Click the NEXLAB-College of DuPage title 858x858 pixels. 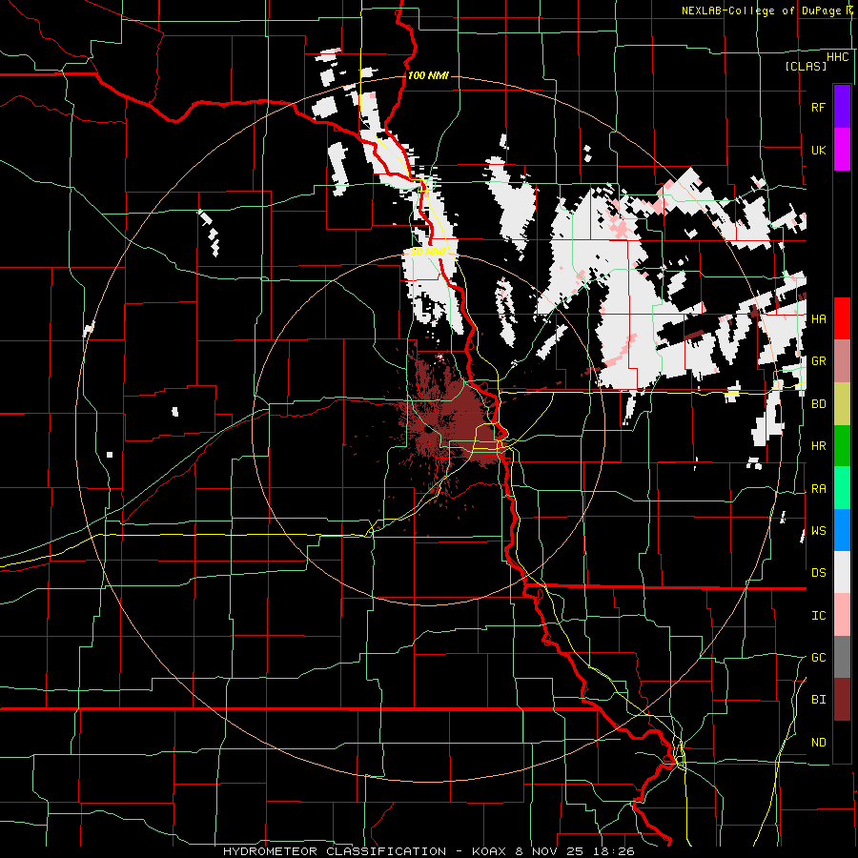pyautogui.click(x=766, y=10)
